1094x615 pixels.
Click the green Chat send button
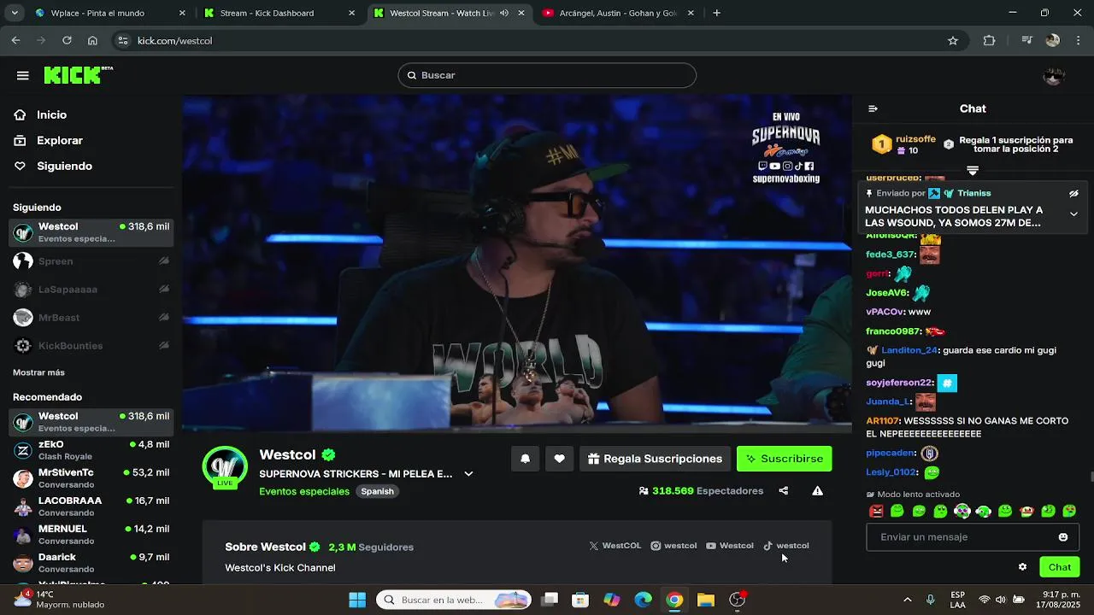pos(1060,567)
